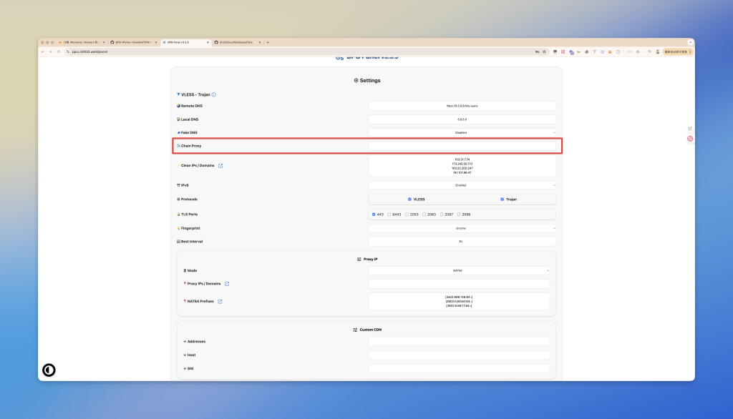Tick the 2053 TLS port checkbox
The image size is (733, 419).
pos(407,214)
